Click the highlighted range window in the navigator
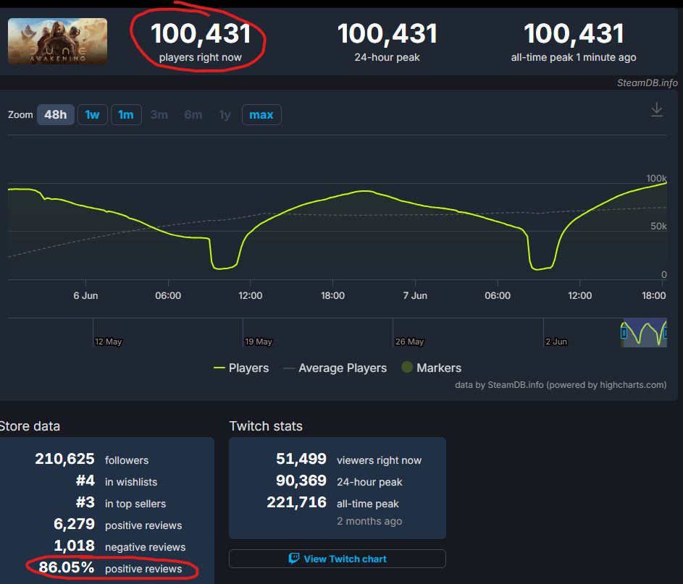This screenshot has width=683, height=584. 645,333
